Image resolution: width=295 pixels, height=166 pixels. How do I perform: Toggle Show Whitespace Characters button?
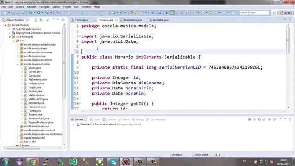click(187, 12)
